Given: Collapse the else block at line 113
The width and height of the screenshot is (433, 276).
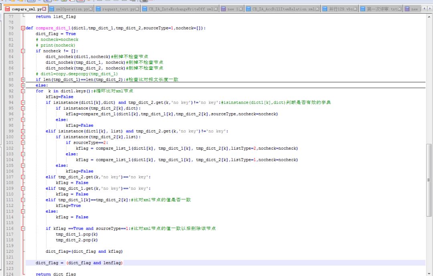Looking at the screenshot, I should [23, 211].
